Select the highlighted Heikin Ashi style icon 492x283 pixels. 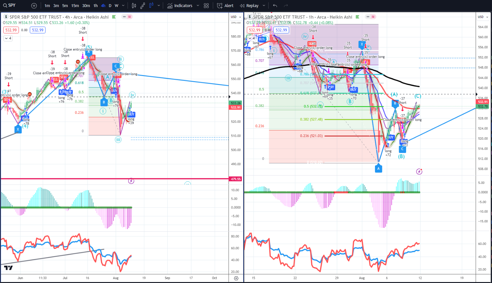151,6
